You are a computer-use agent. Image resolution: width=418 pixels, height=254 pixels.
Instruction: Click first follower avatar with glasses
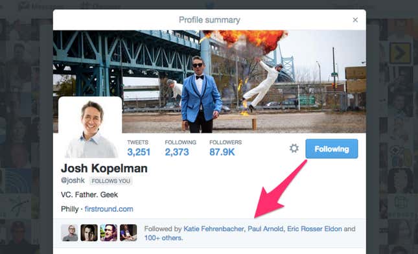(x=69, y=233)
